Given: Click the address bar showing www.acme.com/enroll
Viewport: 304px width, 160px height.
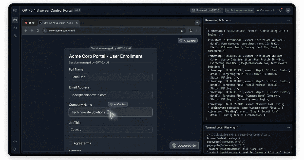Looking at the screenshot, I should click(x=113, y=30).
